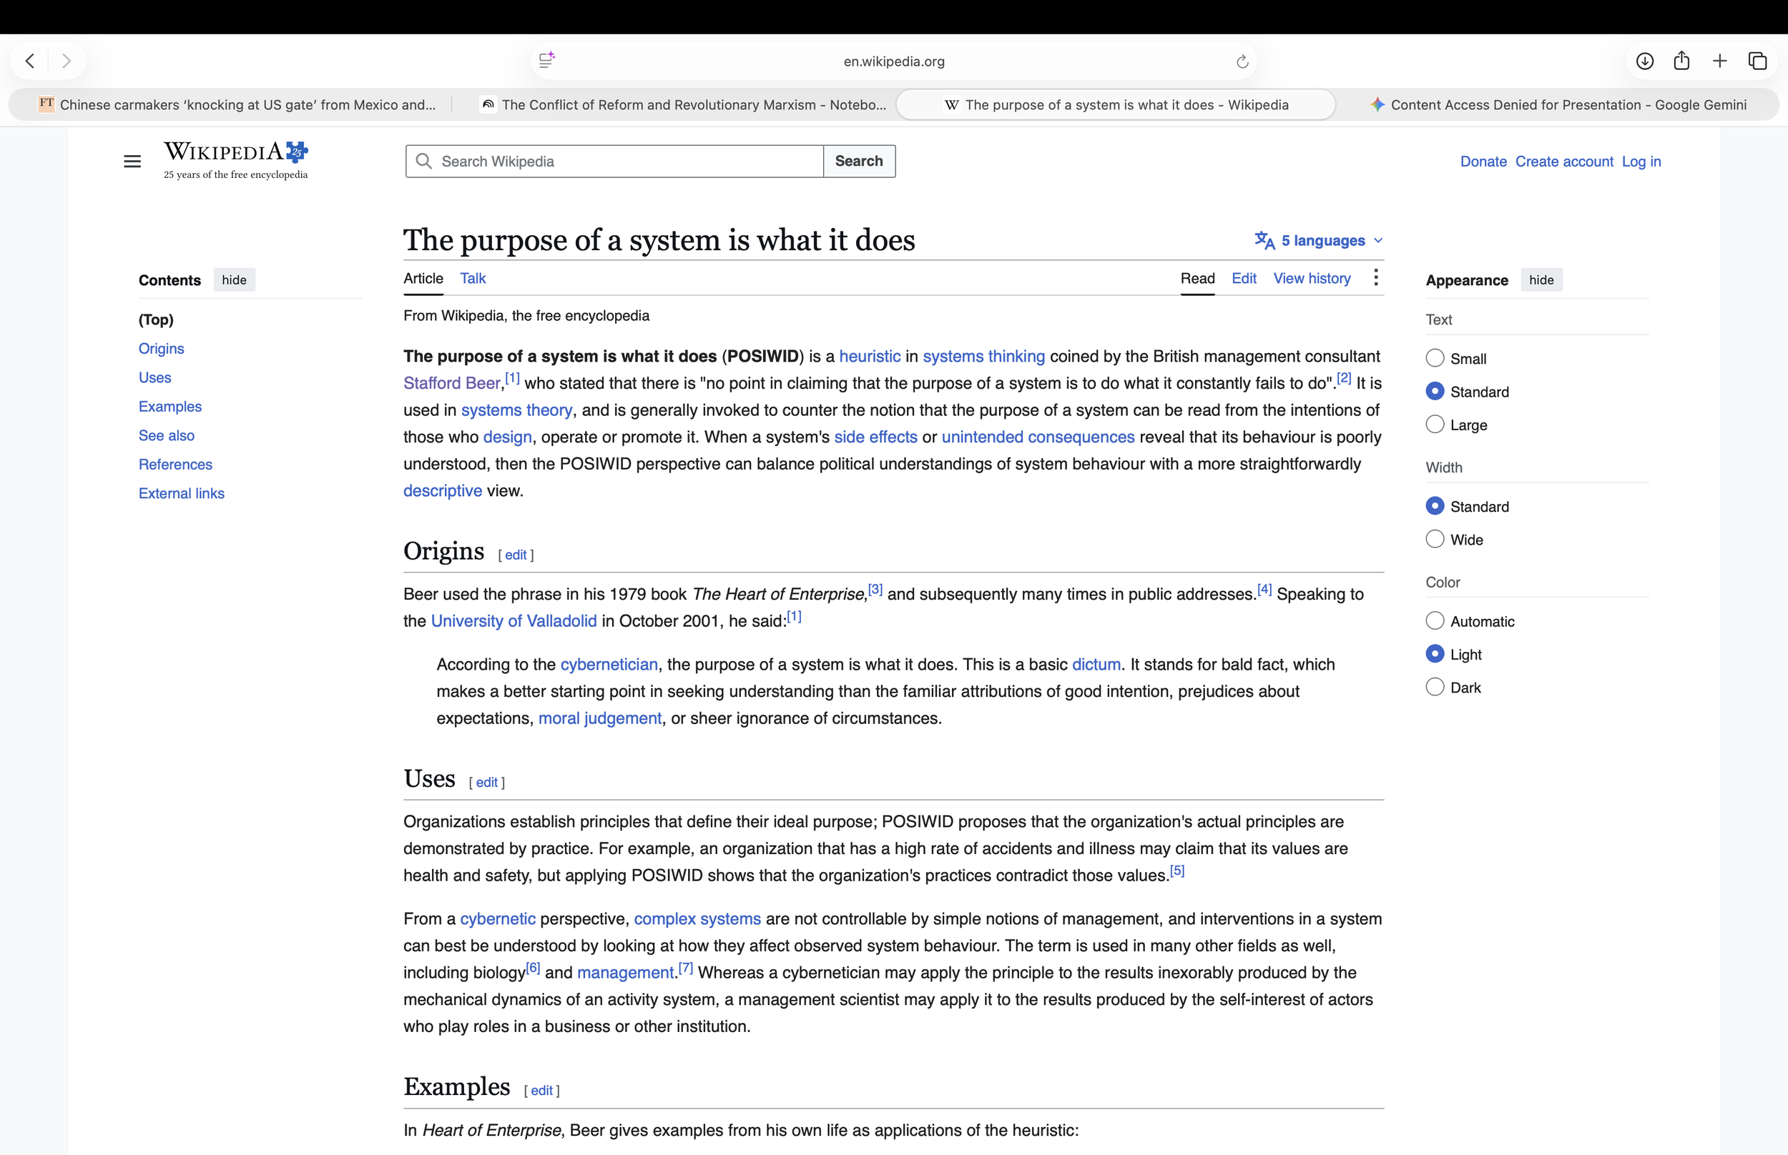Hide the Contents sidebar
Viewport: 1788px width, 1155px height.
coord(234,279)
